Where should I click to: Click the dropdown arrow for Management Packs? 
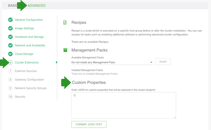coord(151,62)
